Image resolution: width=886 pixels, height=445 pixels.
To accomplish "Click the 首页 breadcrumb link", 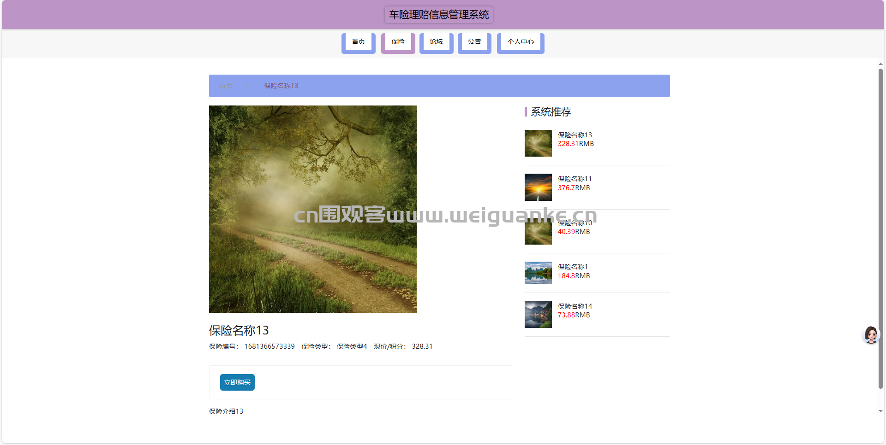I will pos(226,86).
